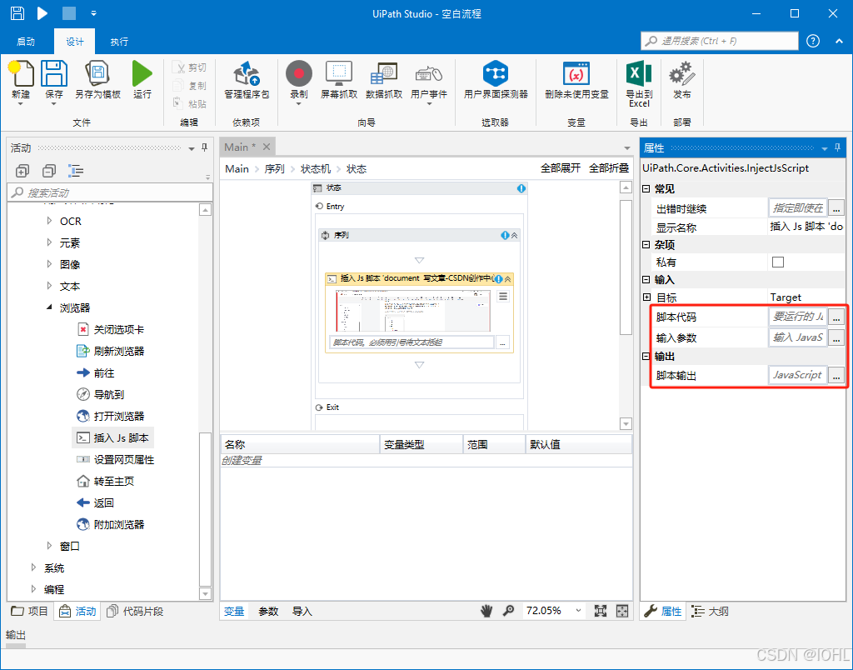Click 屏幕抓取 (Screen Scraping) icon
The width and height of the screenshot is (853, 670).
[x=339, y=73]
